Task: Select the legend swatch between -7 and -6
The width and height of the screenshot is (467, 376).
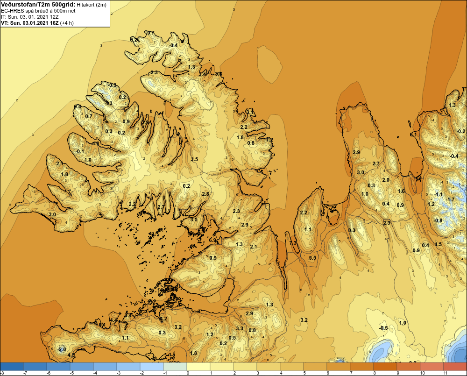Action: coord(35,367)
